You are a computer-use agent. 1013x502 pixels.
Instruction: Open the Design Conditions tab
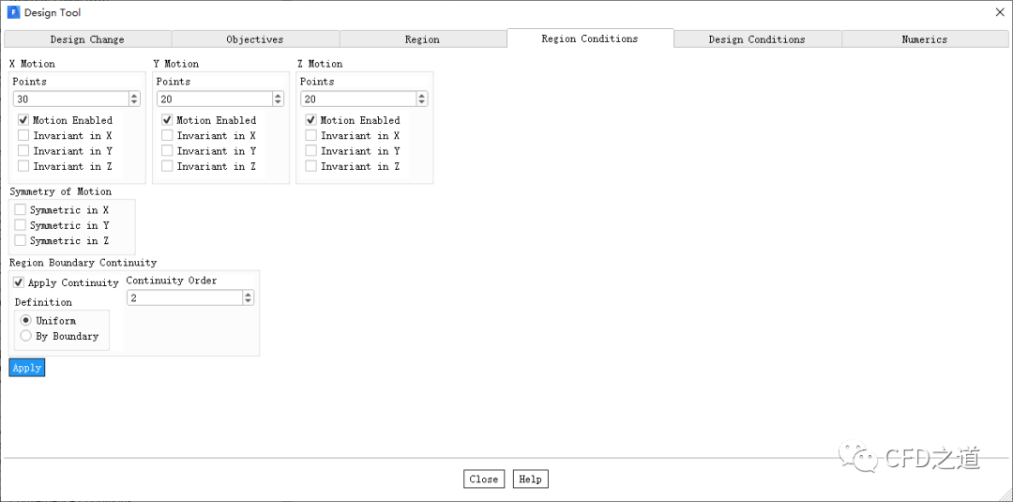coord(757,39)
